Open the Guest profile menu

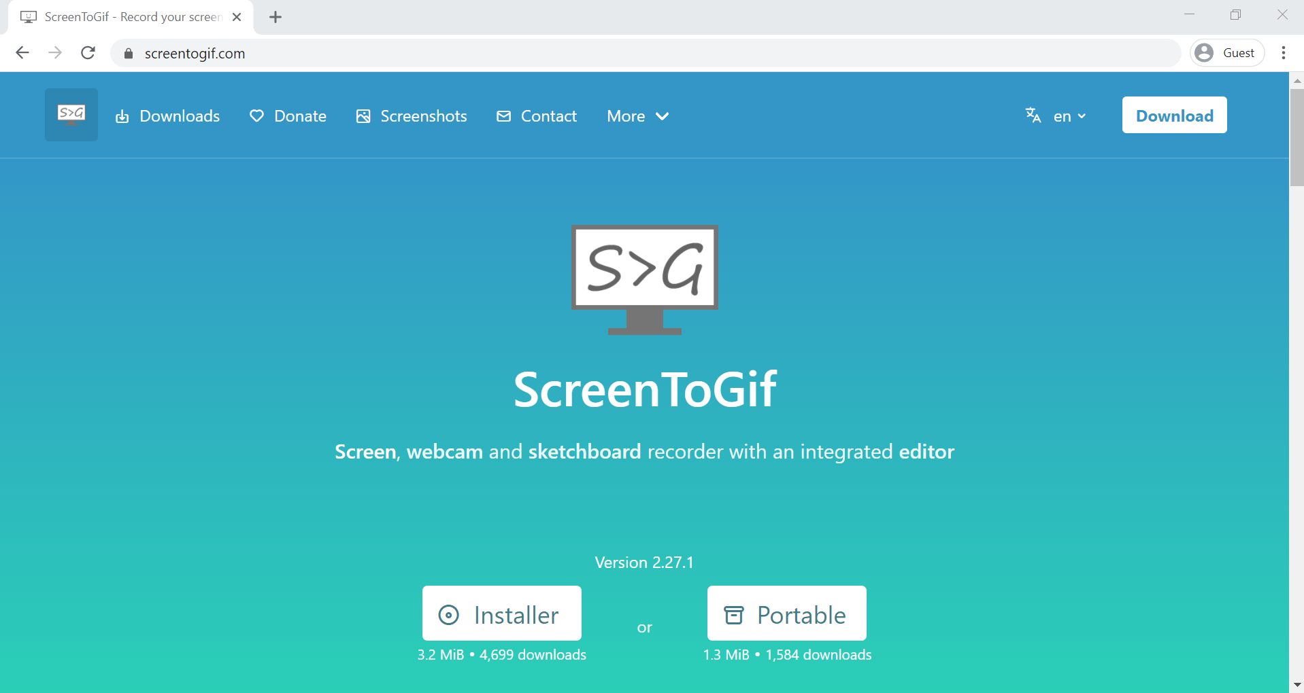click(1227, 53)
